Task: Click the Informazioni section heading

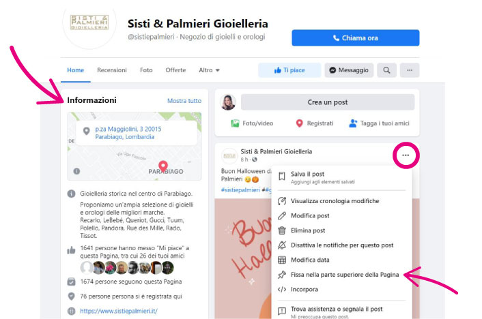Action: (x=91, y=100)
